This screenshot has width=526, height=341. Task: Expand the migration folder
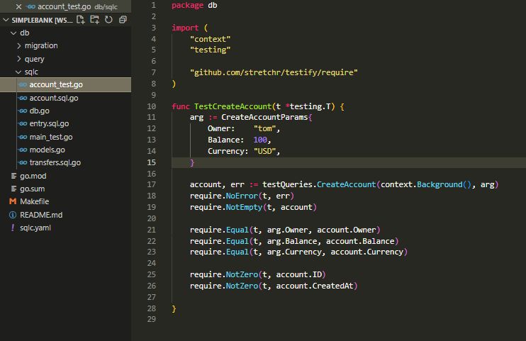click(x=18, y=45)
